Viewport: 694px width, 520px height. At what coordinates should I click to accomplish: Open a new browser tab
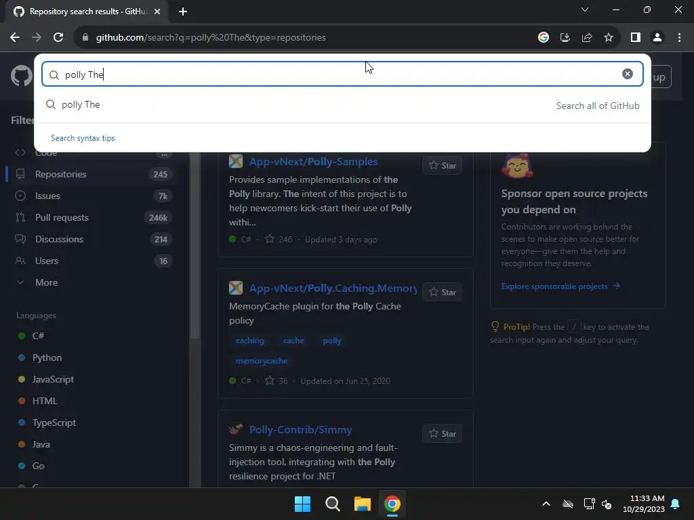pos(183,12)
